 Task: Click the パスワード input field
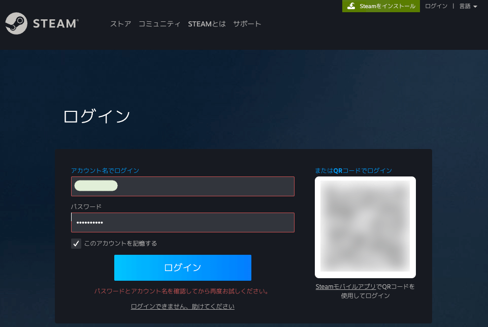point(183,222)
